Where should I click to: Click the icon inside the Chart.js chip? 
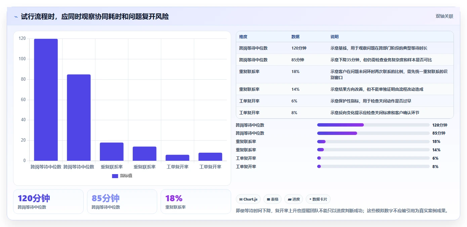[x=241, y=199]
